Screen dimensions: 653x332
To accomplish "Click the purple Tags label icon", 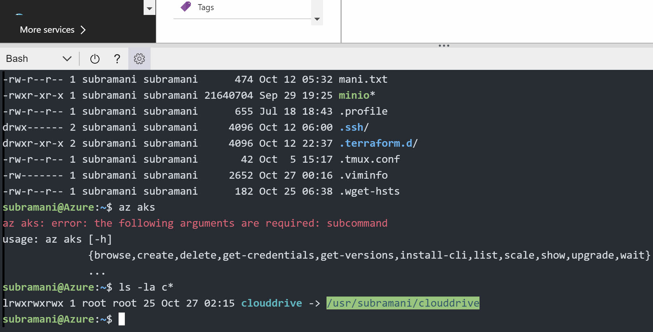I will tap(186, 7).
